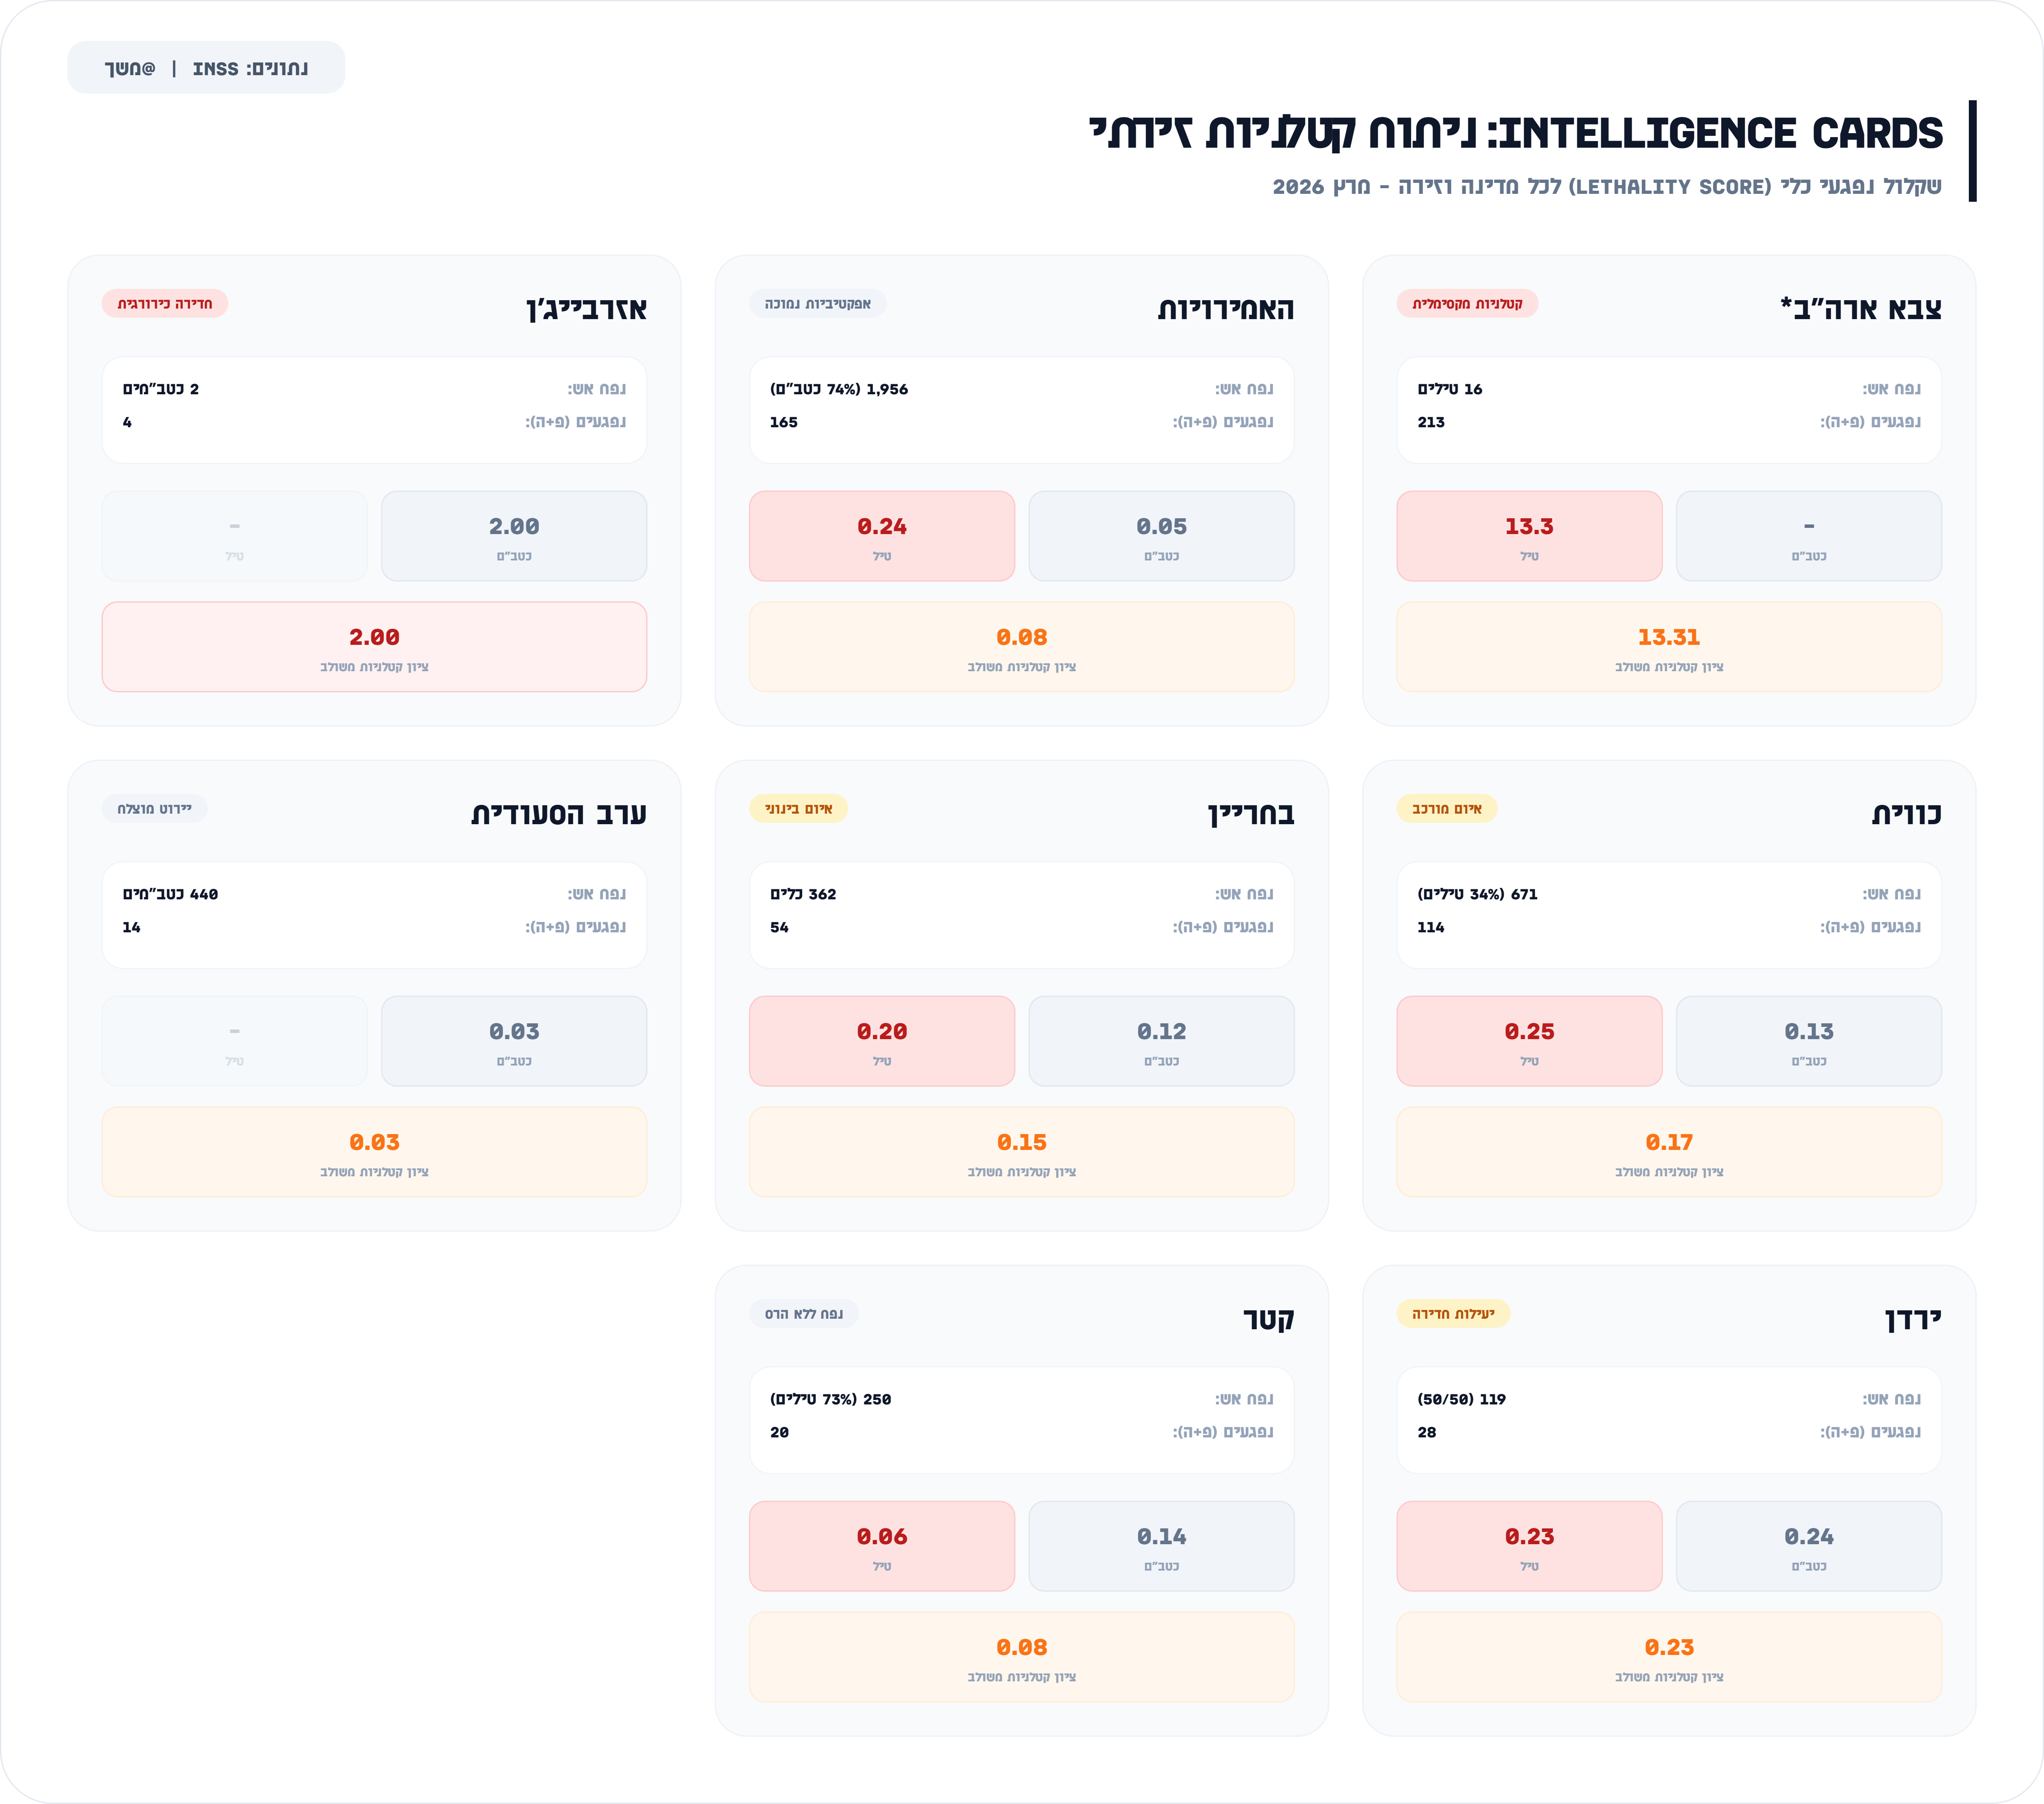Click the red 'קטלניות מקסימלית' badge

coord(1467,304)
